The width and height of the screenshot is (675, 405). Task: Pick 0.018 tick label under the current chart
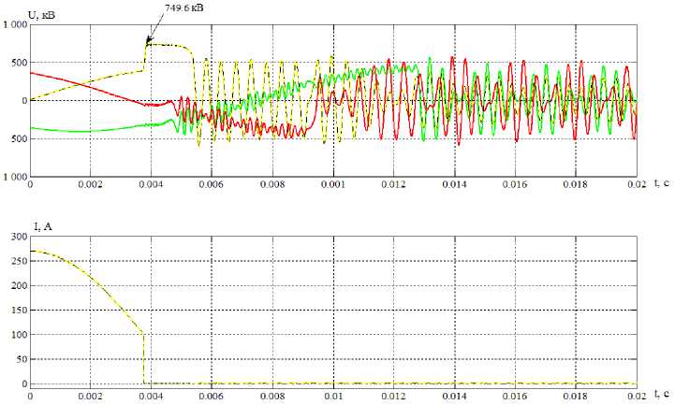click(576, 396)
